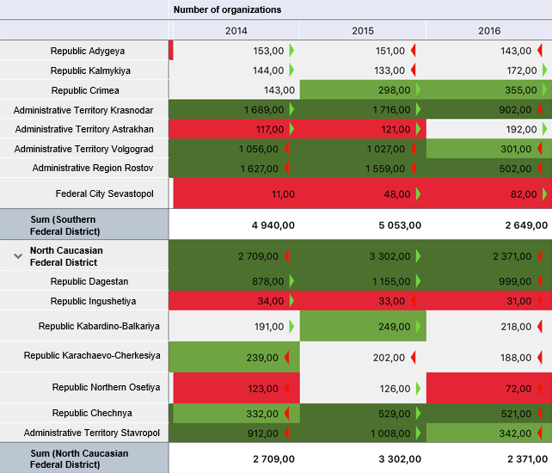Select the Southern District 2015 total 5 053,00

pos(363,224)
